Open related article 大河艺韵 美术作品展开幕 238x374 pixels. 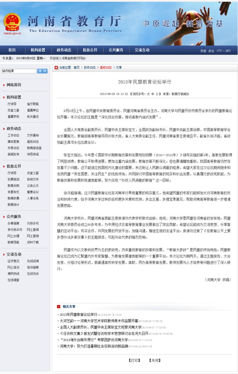click(x=99, y=321)
